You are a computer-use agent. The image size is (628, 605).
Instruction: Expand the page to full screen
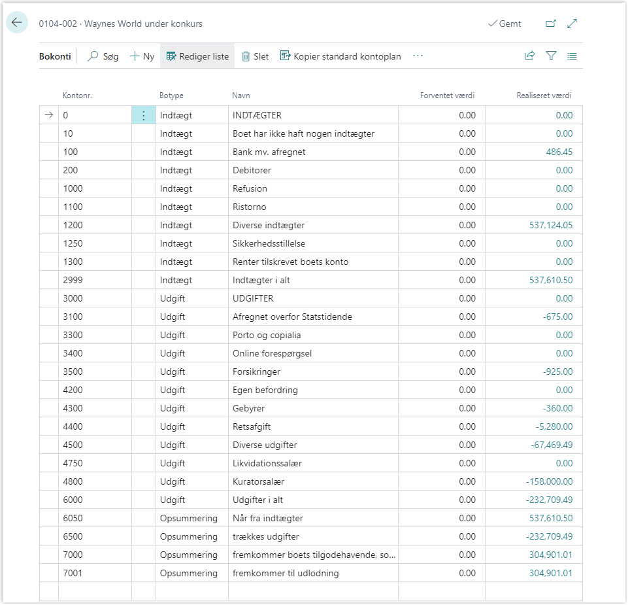[572, 24]
